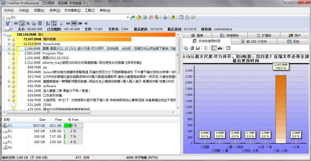Image resolution: width=311 pixels, height=161 pixels.
Task: Sort by size with 1-9 button
Action: [x=54, y=24]
